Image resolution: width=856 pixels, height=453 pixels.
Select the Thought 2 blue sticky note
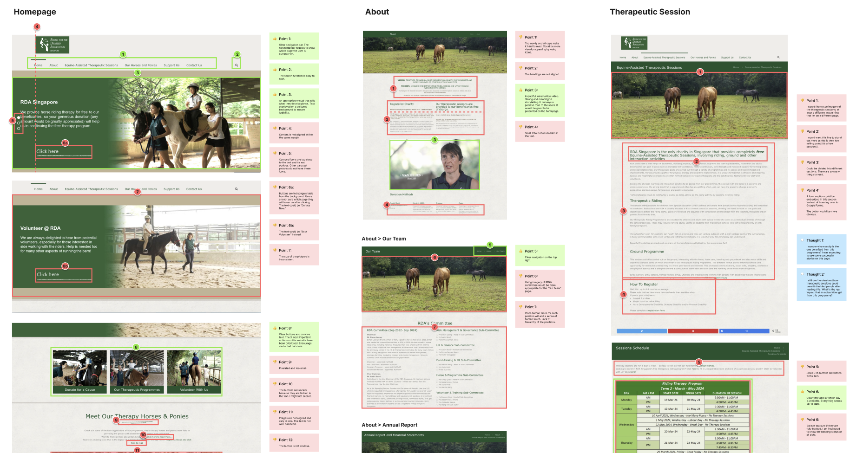click(x=822, y=285)
